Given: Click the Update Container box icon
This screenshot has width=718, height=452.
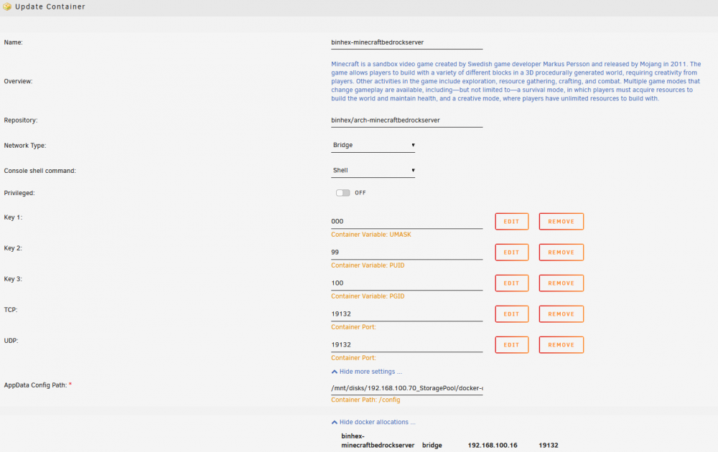Looking at the screenshot, I should [7, 7].
